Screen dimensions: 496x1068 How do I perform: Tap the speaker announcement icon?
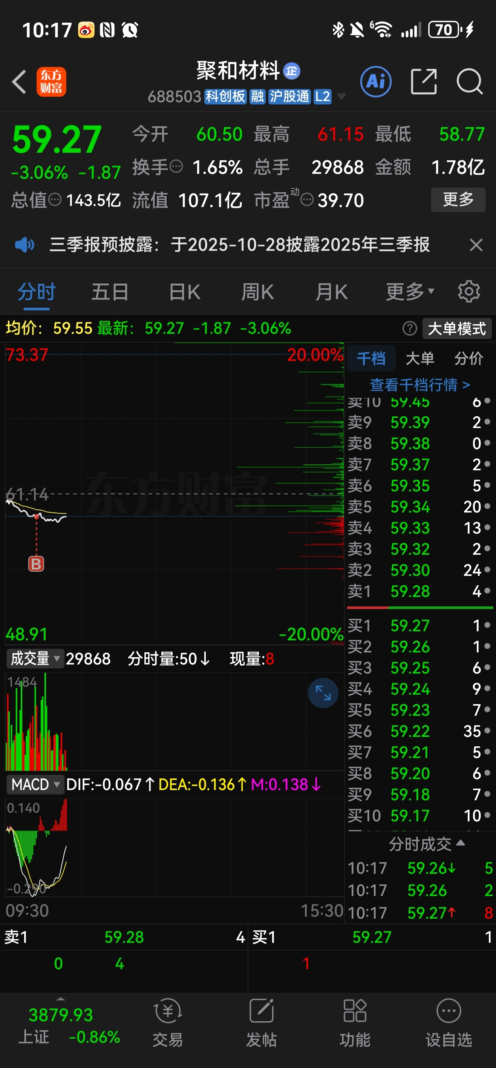(24, 245)
